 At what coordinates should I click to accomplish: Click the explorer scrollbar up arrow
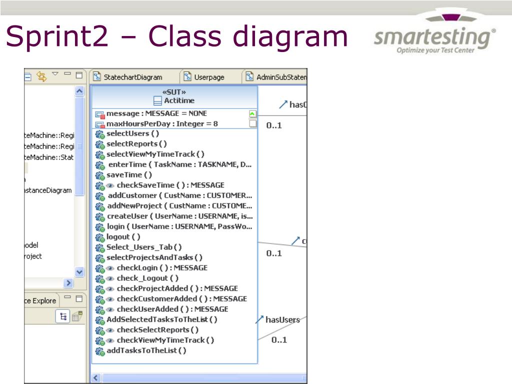click(79, 91)
